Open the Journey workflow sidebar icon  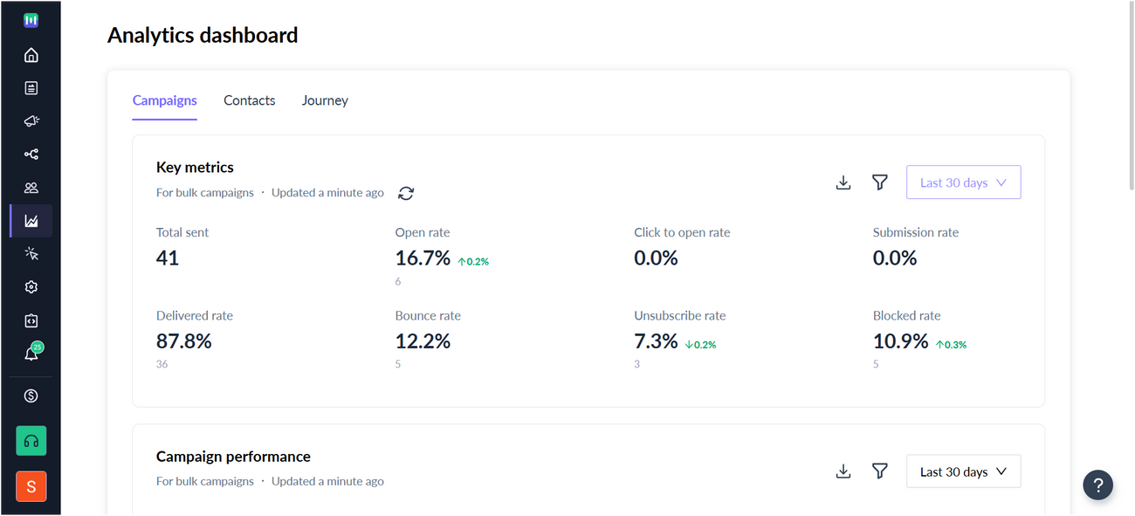31,155
